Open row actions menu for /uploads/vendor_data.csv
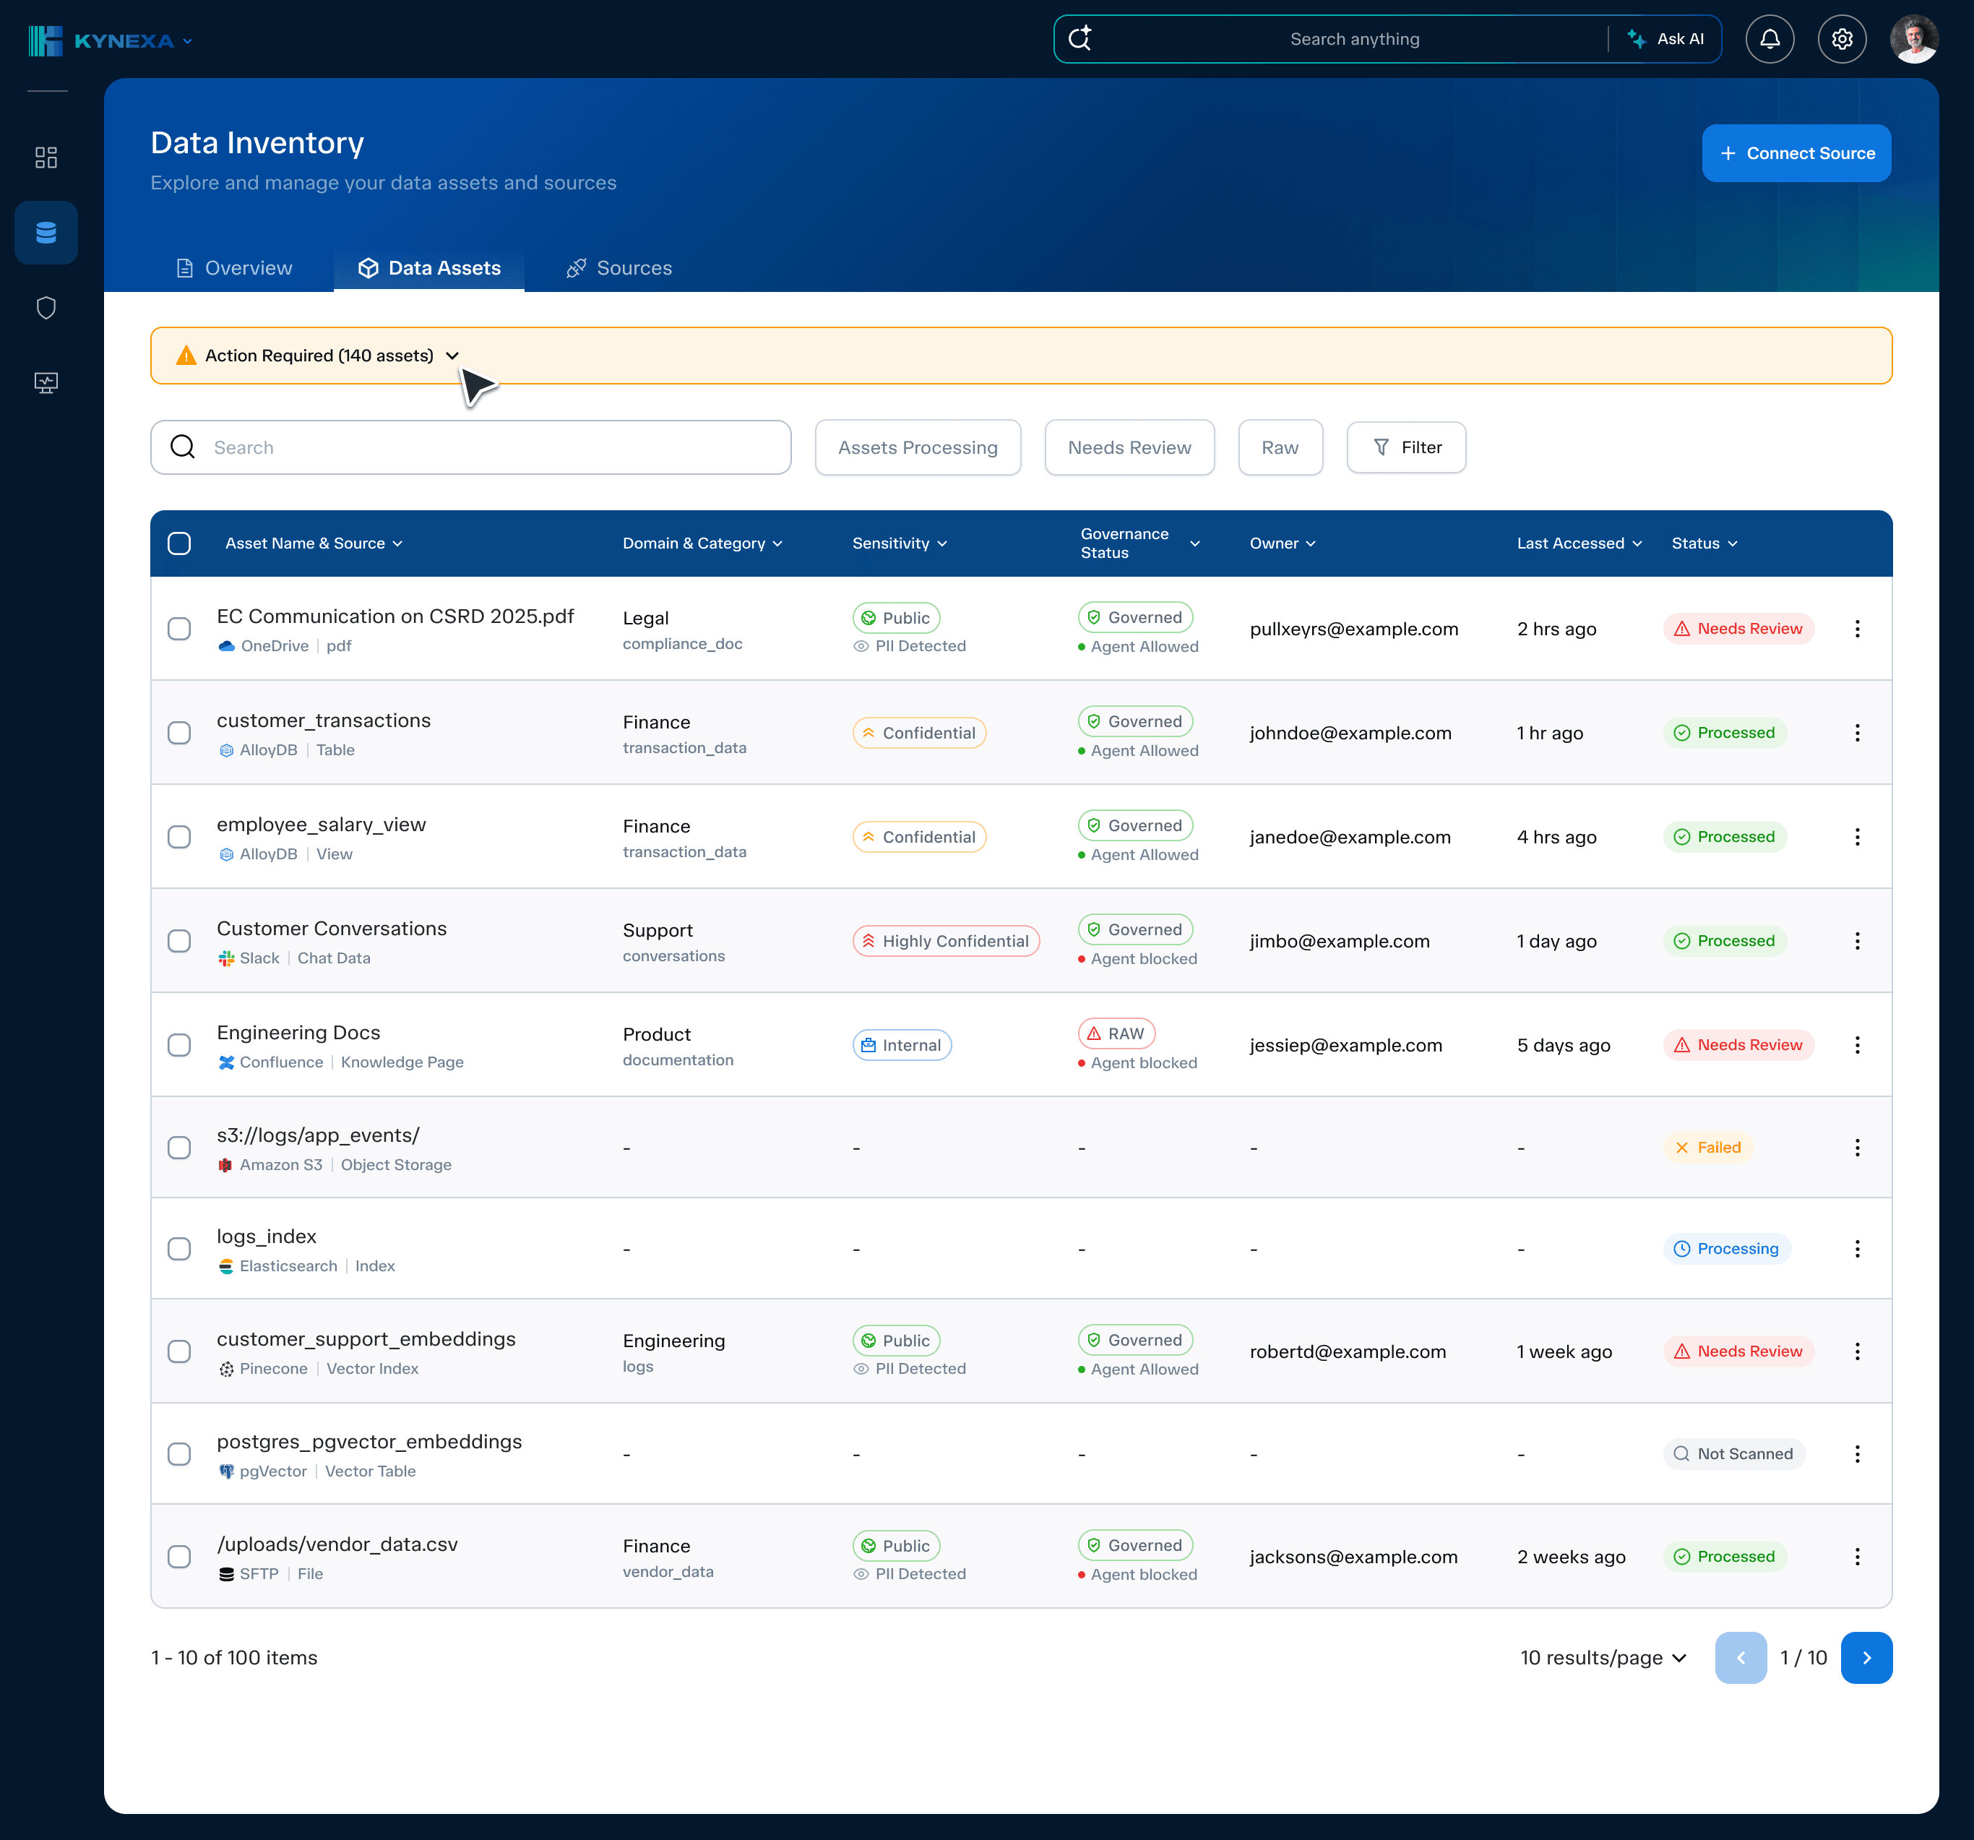 pyautogui.click(x=1857, y=1556)
